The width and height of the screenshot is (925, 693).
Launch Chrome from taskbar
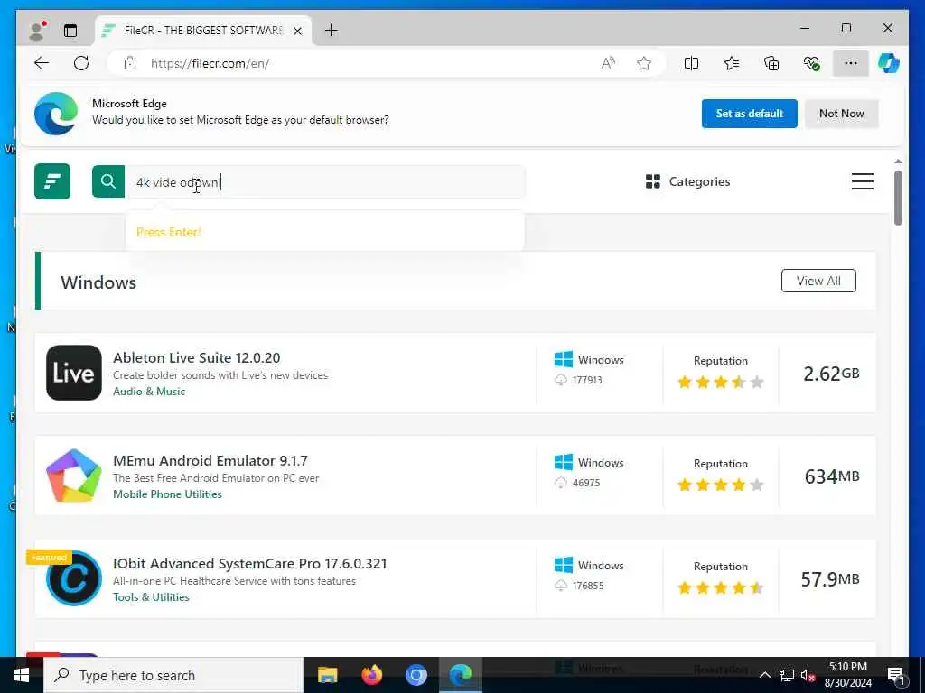click(x=416, y=675)
